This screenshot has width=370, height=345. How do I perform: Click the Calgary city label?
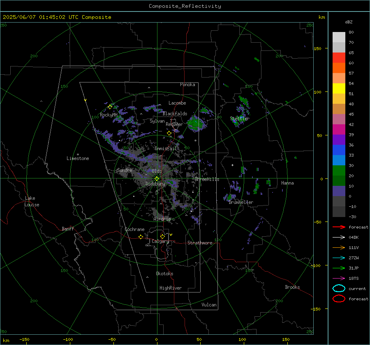[160, 241]
